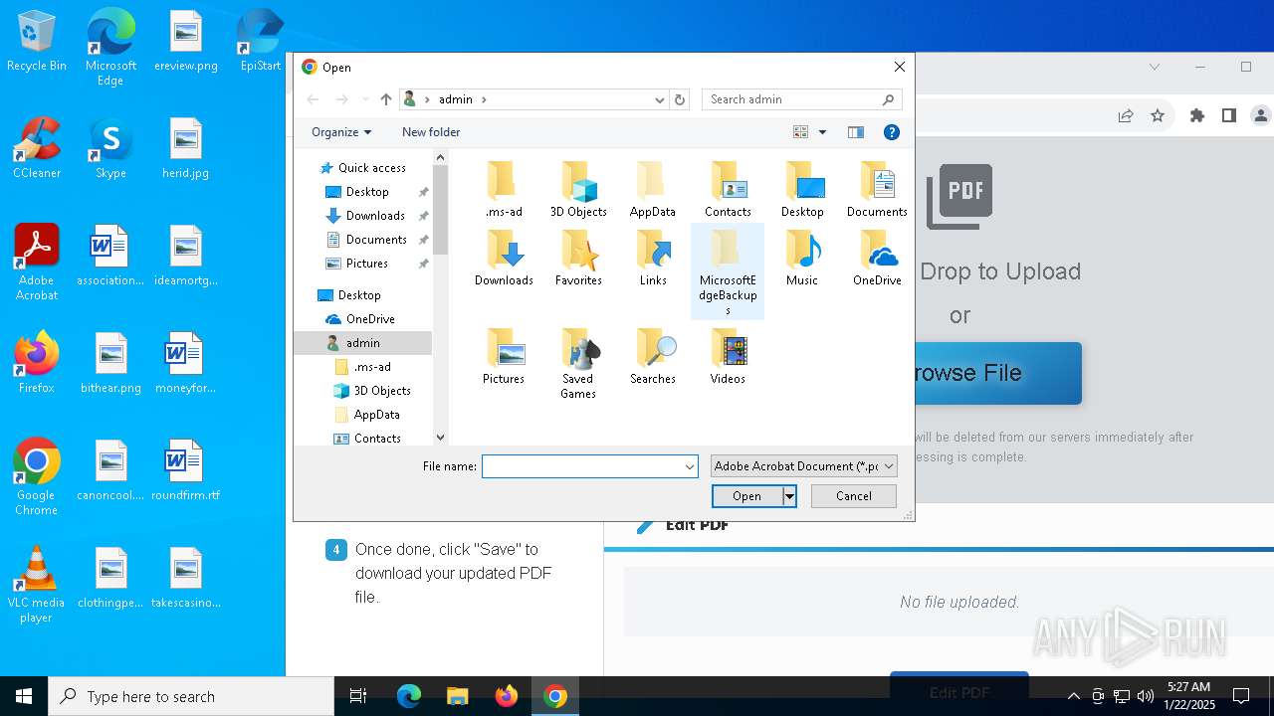Select the MicrosoftEdgeBackups folder
1274x716 pixels.
(x=728, y=271)
